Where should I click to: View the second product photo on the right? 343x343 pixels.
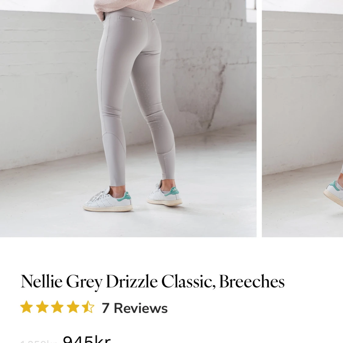[x=302, y=118]
